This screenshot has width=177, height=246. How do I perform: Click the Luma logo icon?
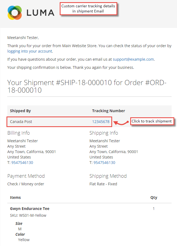click(x=15, y=12)
